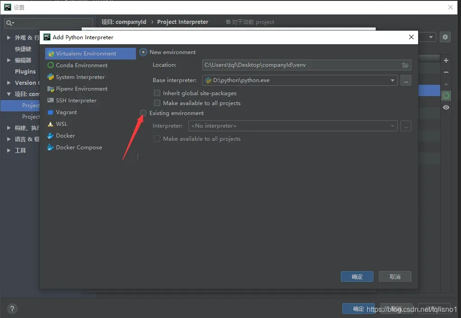Image resolution: width=461 pixels, height=318 pixels.
Task: Check Make available to all projects under Existing environment
Action: pos(157,138)
